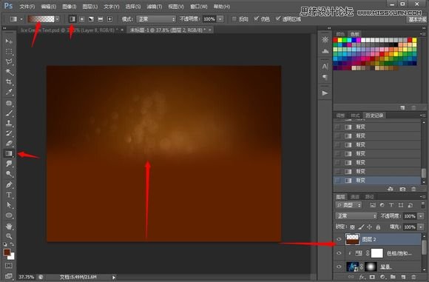The height and width of the screenshot is (282, 429).
Task: Hide the 背景 layer
Action: (x=339, y=266)
